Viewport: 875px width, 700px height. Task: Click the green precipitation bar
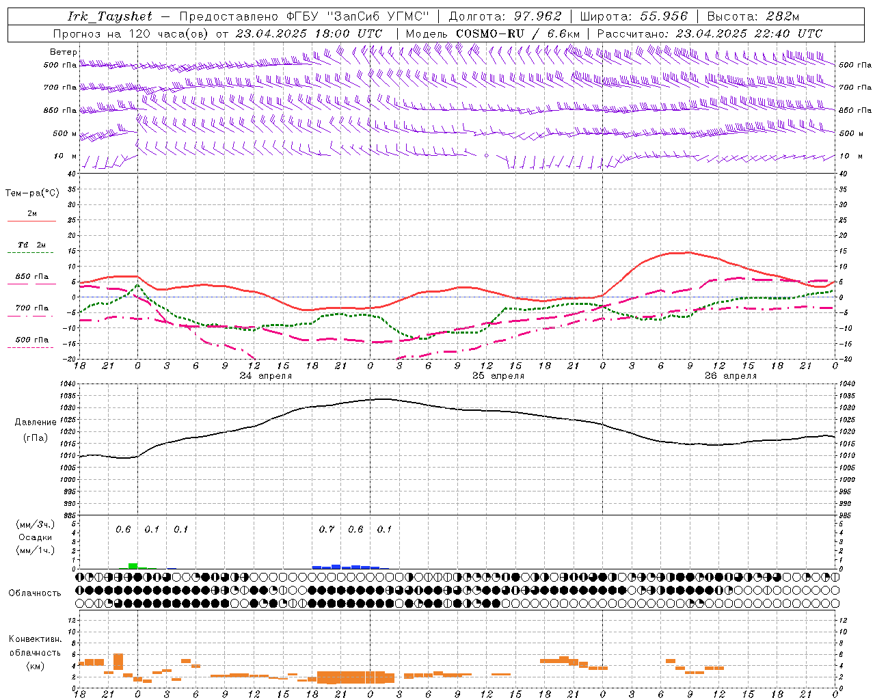(x=133, y=566)
